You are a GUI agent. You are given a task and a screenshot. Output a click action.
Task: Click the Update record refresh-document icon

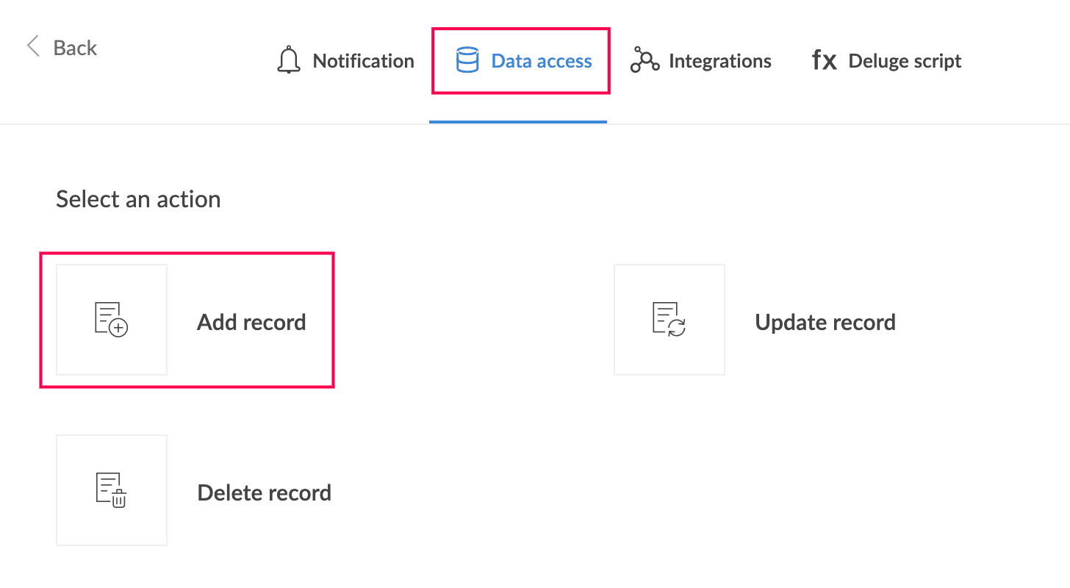click(669, 320)
